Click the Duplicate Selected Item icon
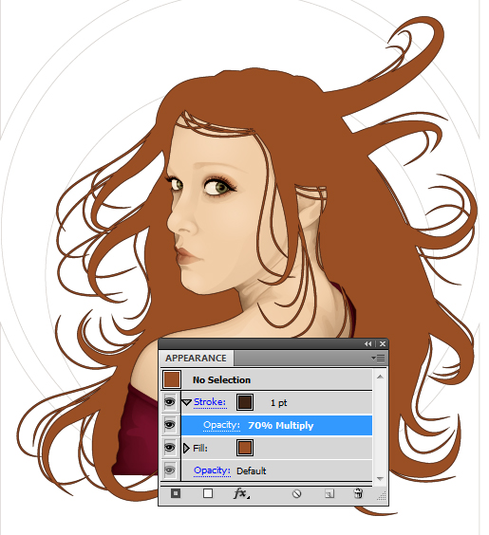This screenshot has height=535, width=489. coord(329,493)
